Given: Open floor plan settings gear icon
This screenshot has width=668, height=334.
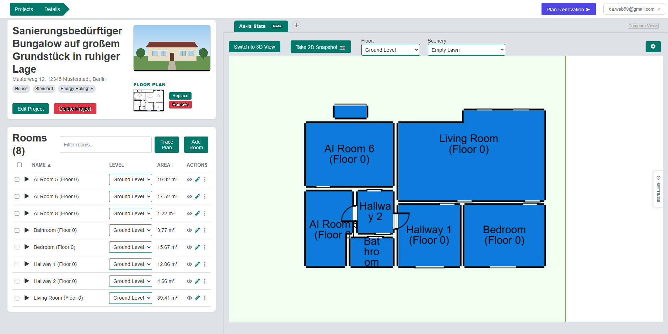Looking at the screenshot, I should tap(653, 46).
